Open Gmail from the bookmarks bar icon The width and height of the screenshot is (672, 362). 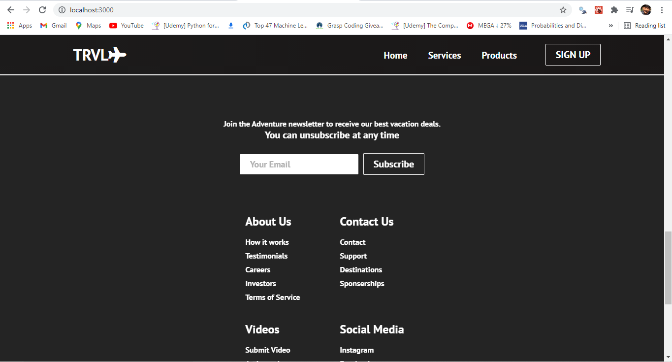tap(44, 25)
